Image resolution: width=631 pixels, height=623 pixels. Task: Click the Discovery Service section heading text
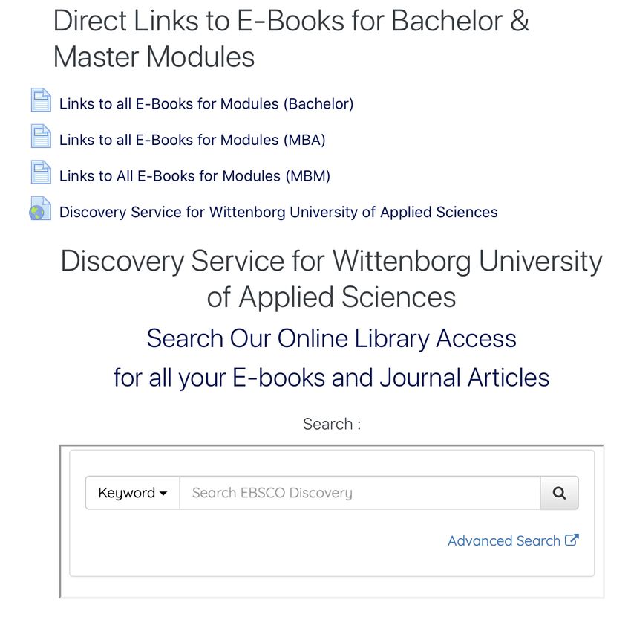pos(331,279)
